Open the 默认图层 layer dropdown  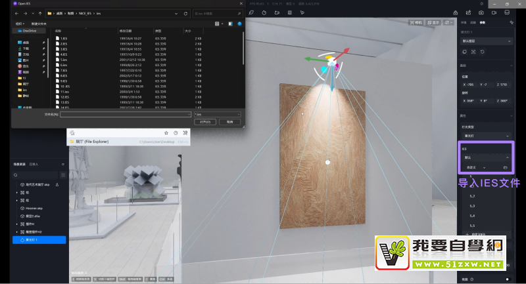[x=486, y=41]
